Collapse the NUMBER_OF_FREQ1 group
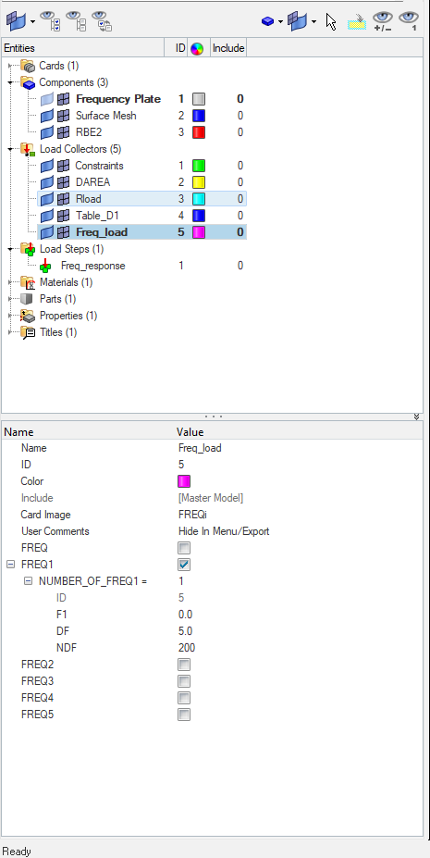 (29, 581)
